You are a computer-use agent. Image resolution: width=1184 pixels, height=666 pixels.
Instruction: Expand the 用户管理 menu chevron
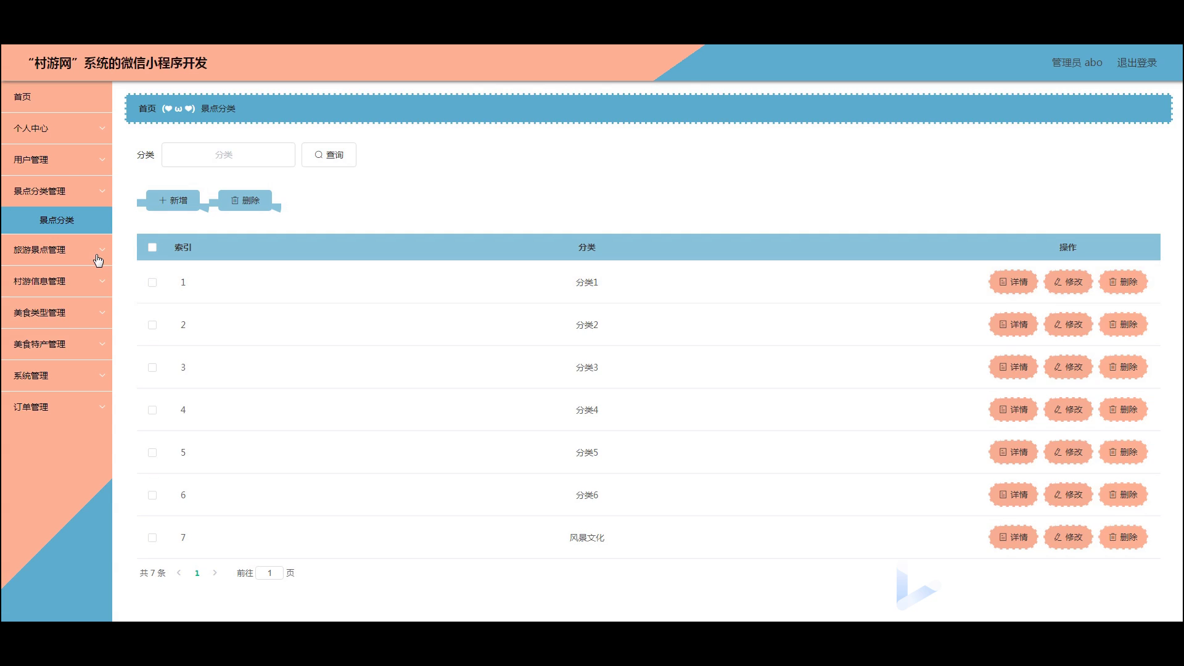tap(102, 160)
